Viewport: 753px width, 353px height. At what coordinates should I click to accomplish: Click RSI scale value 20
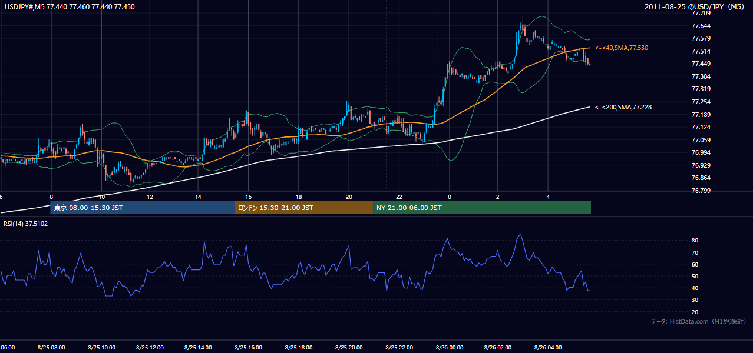[695, 312]
